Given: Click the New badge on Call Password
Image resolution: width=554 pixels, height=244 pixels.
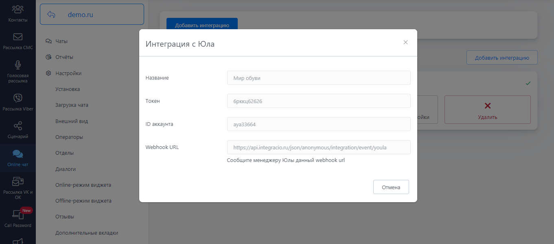Looking at the screenshot, I should pyautogui.click(x=26, y=211).
